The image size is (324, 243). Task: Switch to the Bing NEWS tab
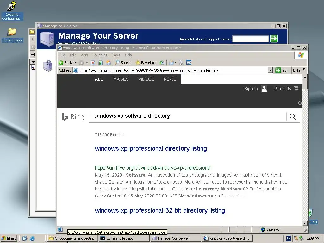(170, 79)
